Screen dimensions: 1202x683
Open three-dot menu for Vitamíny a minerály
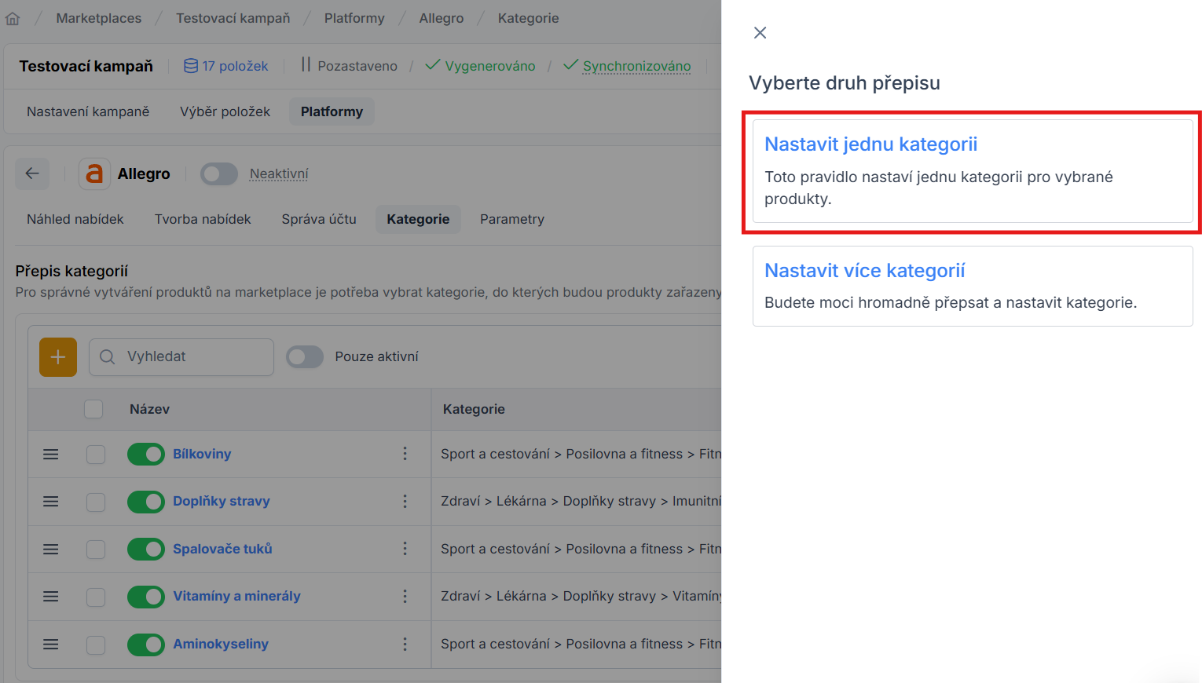pyautogui.click(x=405, y=597)
